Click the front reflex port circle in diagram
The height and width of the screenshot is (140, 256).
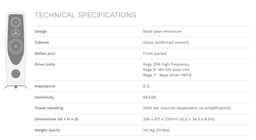16,74
